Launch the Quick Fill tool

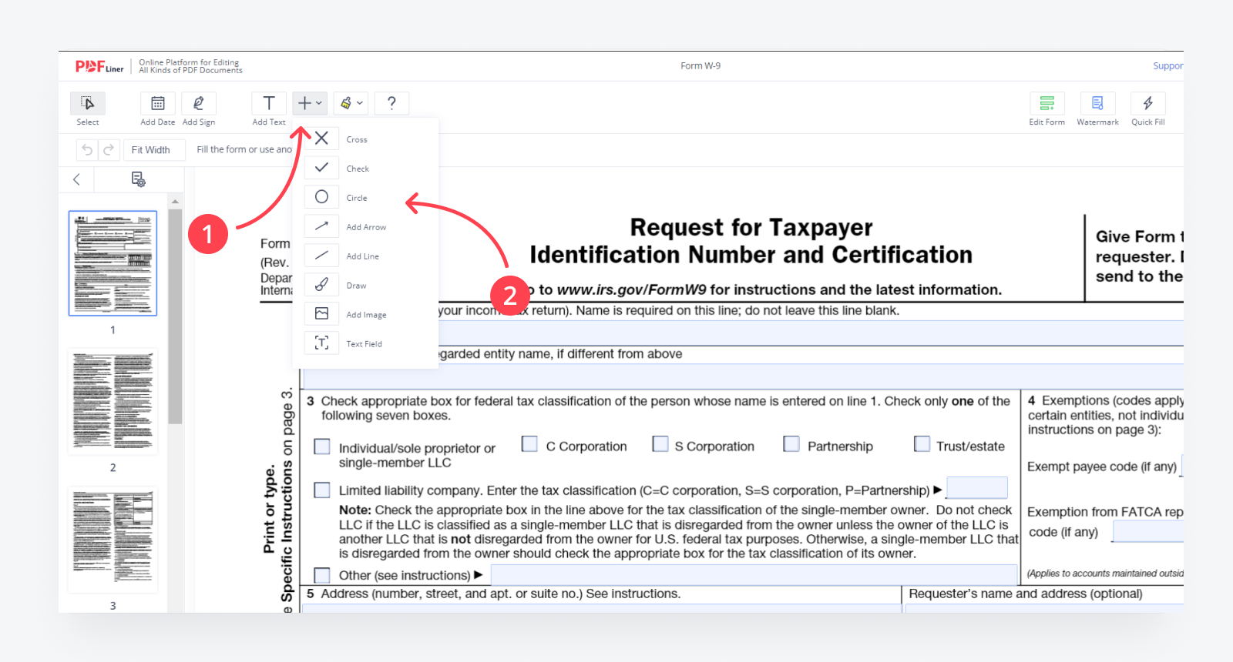(1148, 103)
